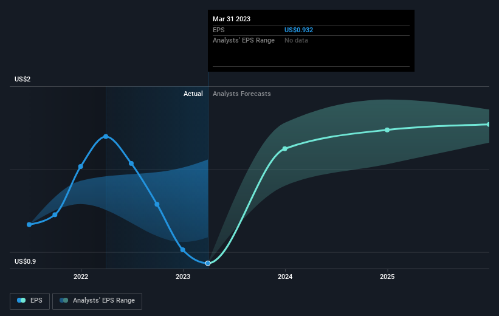Select the peak EPS point in early 2022
The width and height of the screenshot is (499, 316).
[106, 137]
